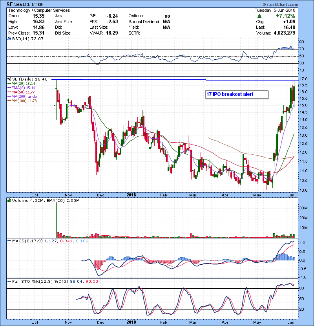Click the RSI(14) indicator chart icon

click(9, 38)
